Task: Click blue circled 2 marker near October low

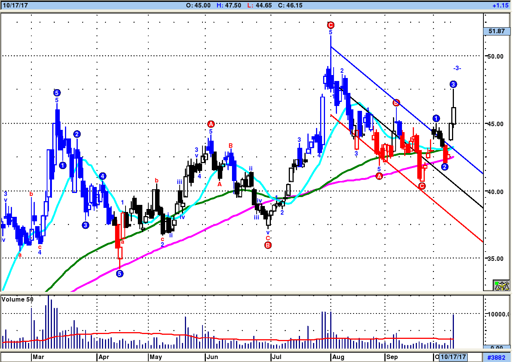Action: (445, 167)
